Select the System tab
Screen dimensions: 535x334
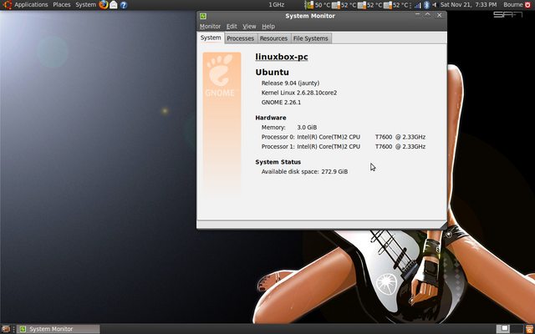[211, 38]
